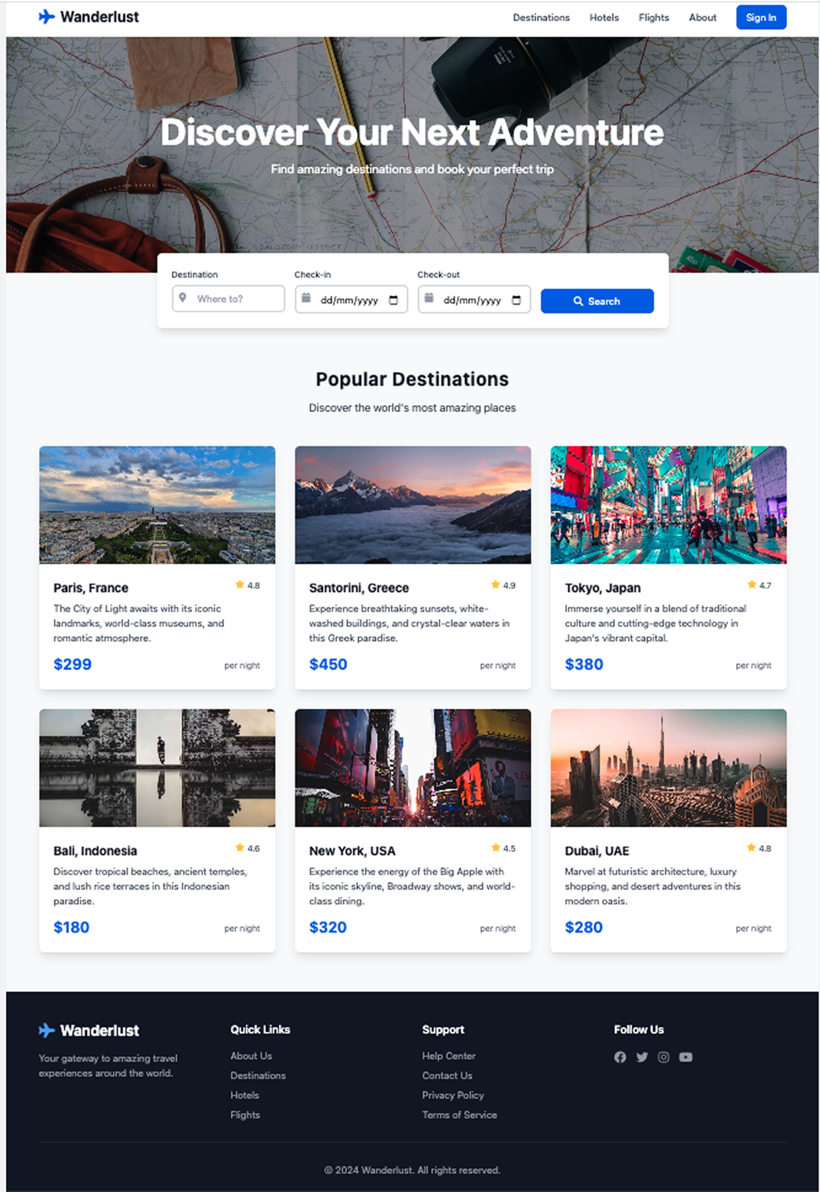Open Destinations in the top navigation
The width and height of the screenshot is (820, 1192).
point(541,18)
